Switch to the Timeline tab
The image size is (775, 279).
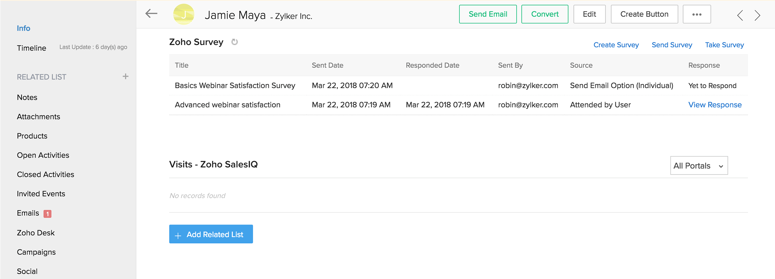pos(31,48)
